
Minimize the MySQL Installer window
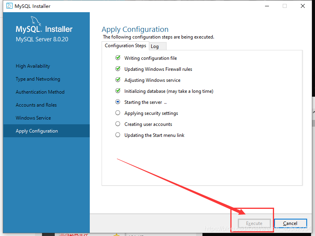(x=267, y=6)
